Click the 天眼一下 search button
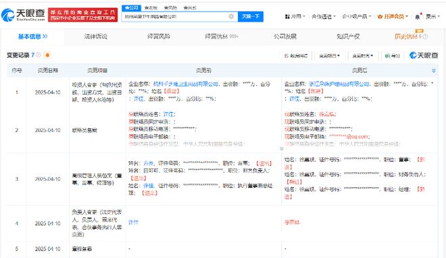 (251, 16)
